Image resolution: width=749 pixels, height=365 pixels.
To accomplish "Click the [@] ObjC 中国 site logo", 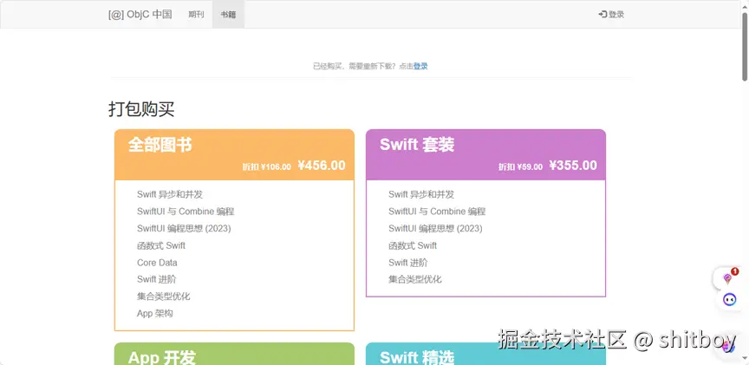I will click(x=140, y=15).
